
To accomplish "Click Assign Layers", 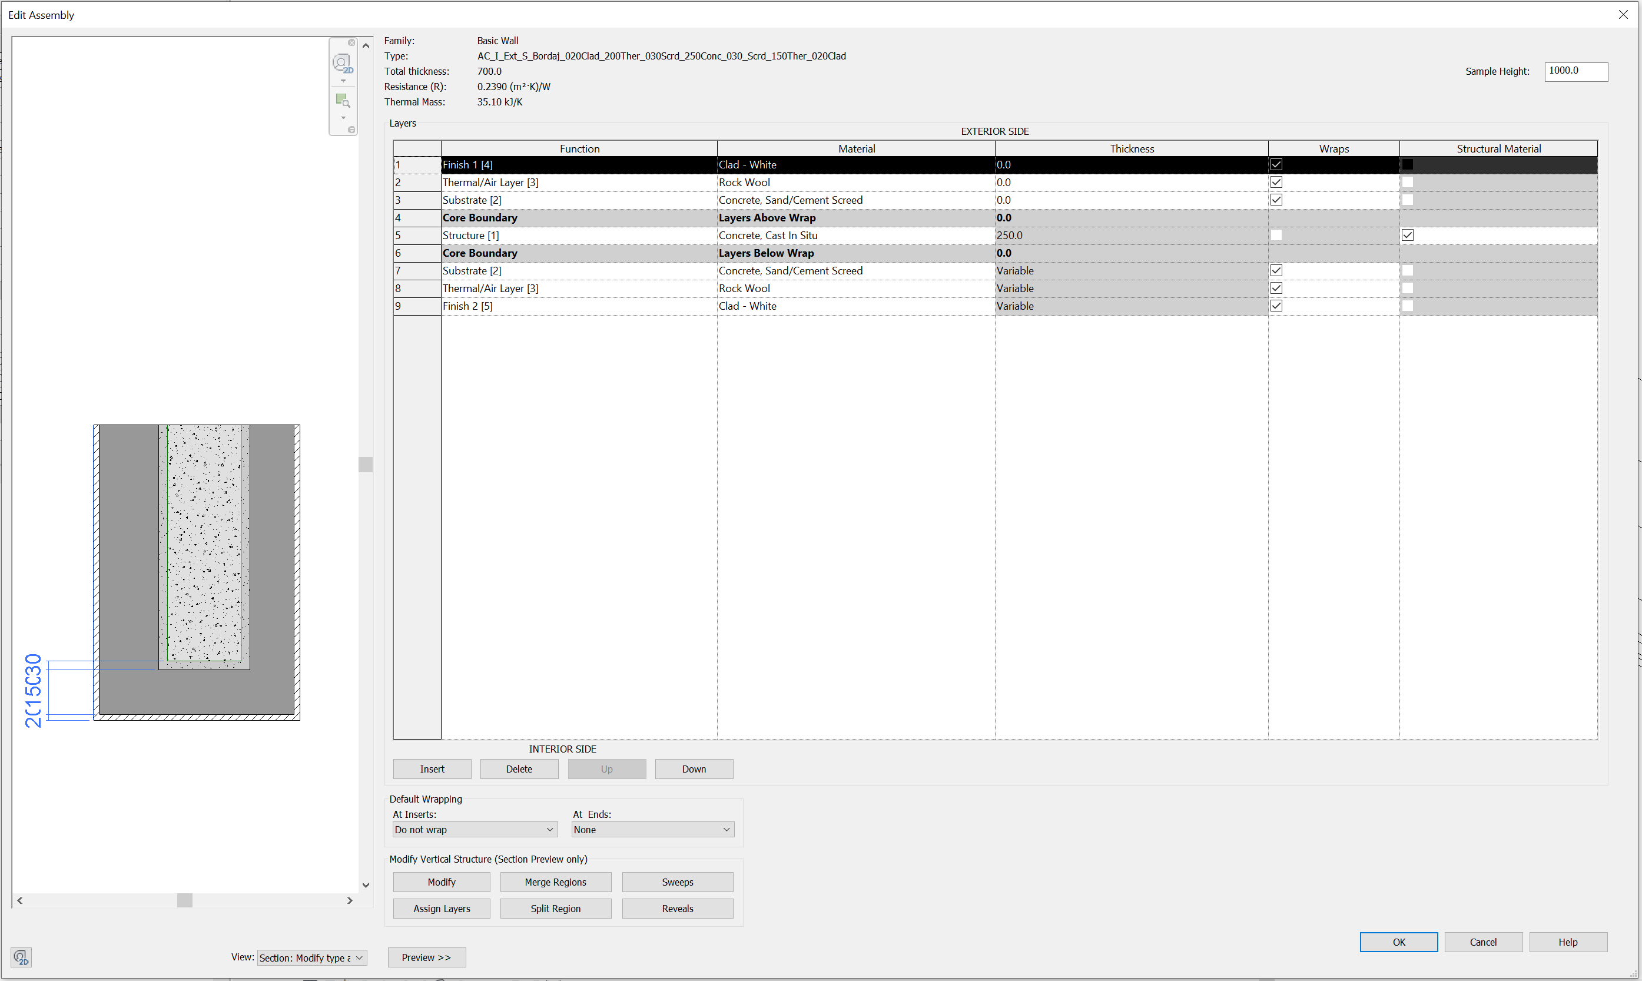I will pyautogui.click(x=441, y=907).
